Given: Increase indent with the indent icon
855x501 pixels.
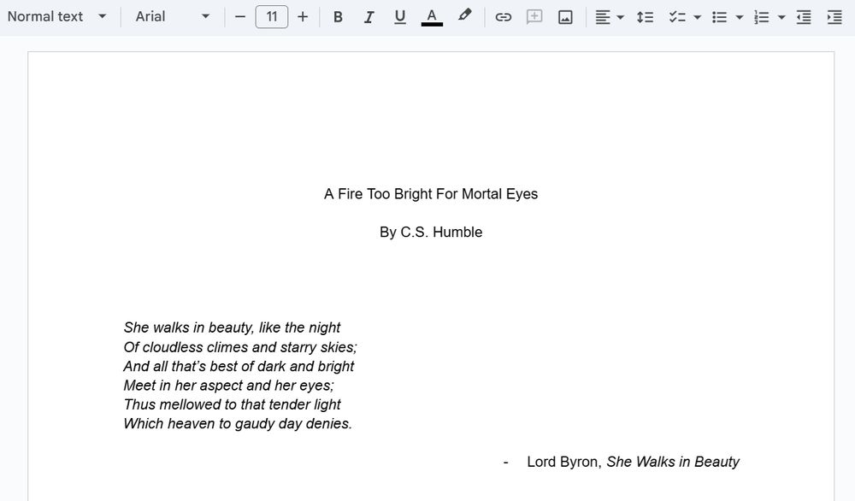Looking at the screenshot, I should click(834, 17).
